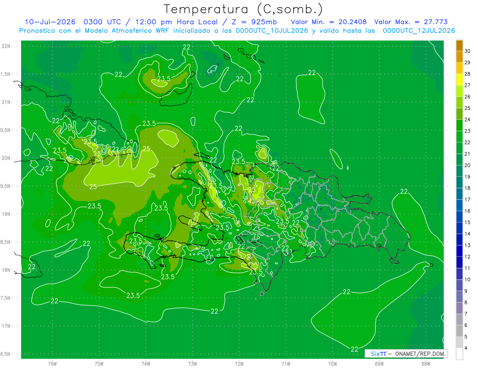Click the "17N" latitude axis label
Screen dimensions: 478x369
(x=6, y=326)
